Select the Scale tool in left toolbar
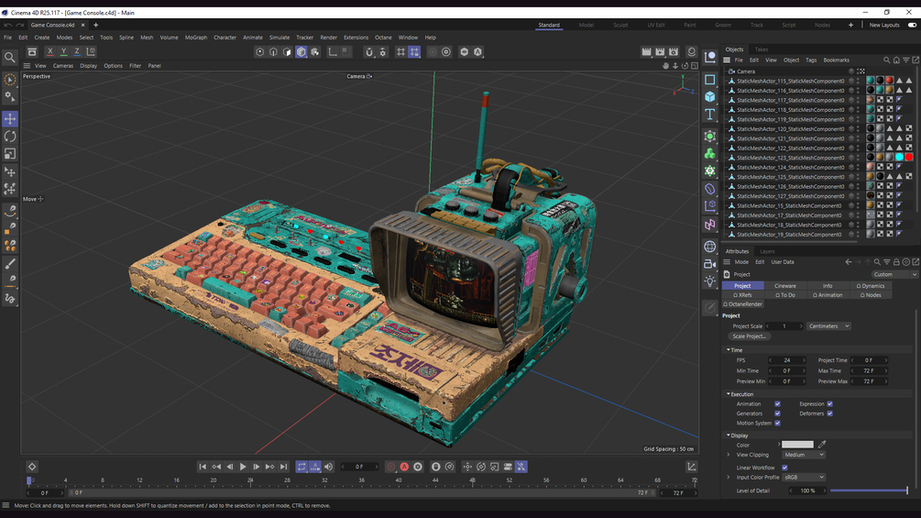The image size is (921, 518). tap(10, 154)
